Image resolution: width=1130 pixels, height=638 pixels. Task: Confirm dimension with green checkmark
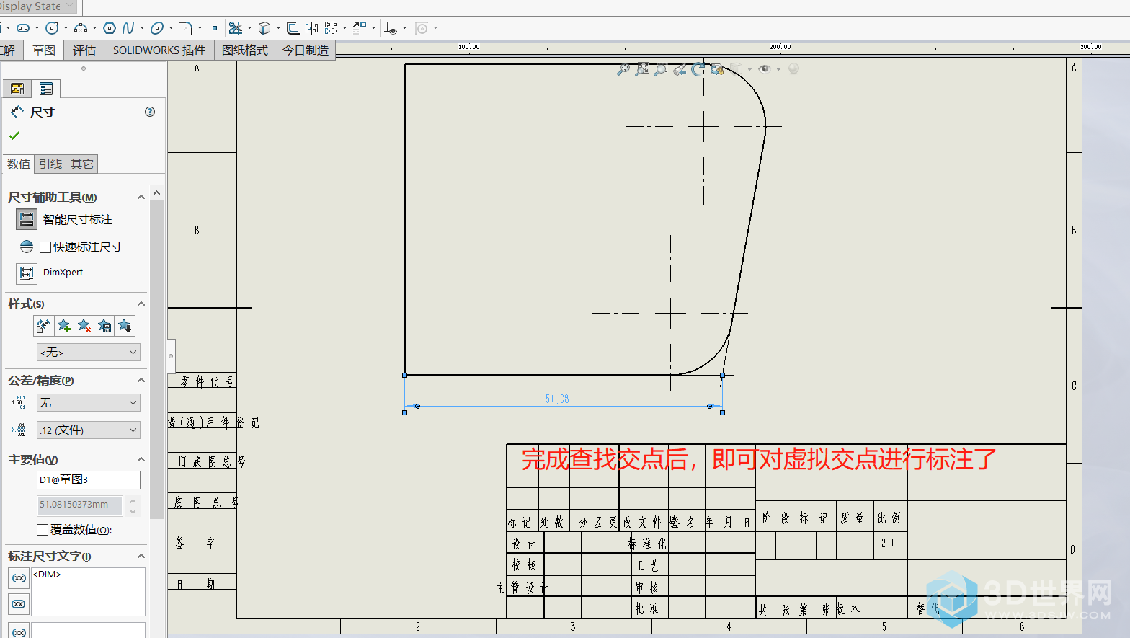(14, 136)
